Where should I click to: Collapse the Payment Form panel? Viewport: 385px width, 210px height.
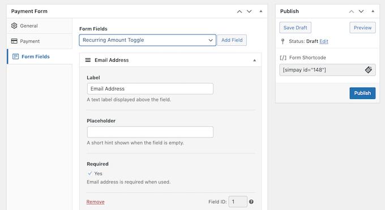pyautogui.click(x=261, y=11)
